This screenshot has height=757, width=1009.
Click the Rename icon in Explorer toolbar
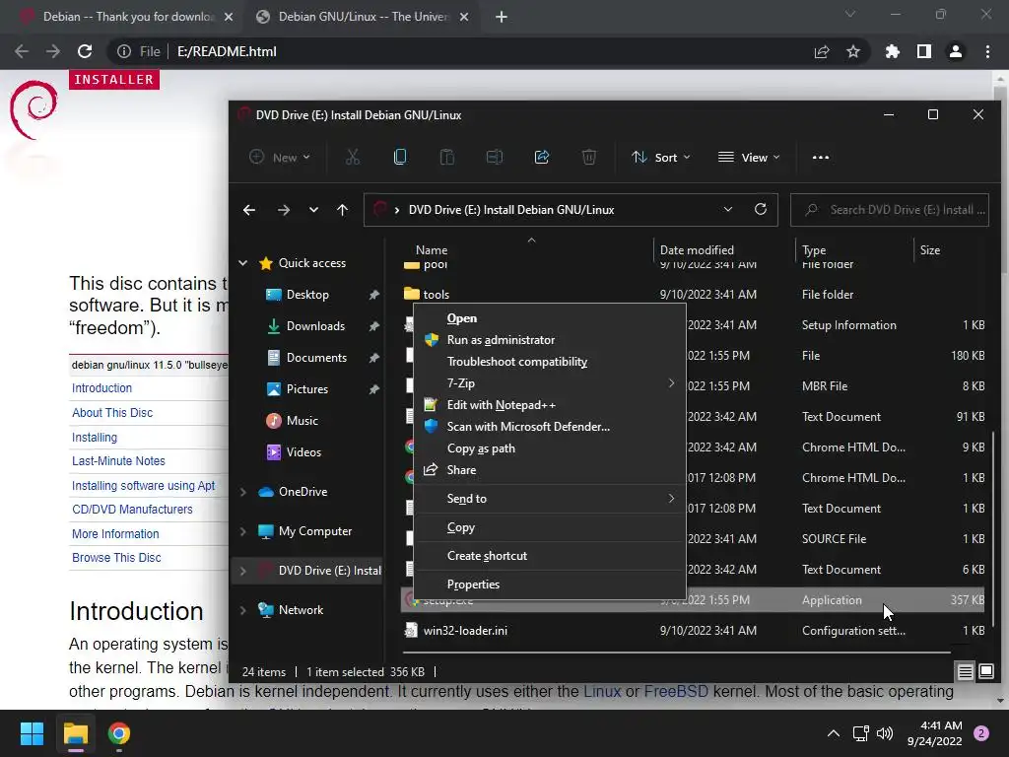pyautogui.click(x=495, y=157)
